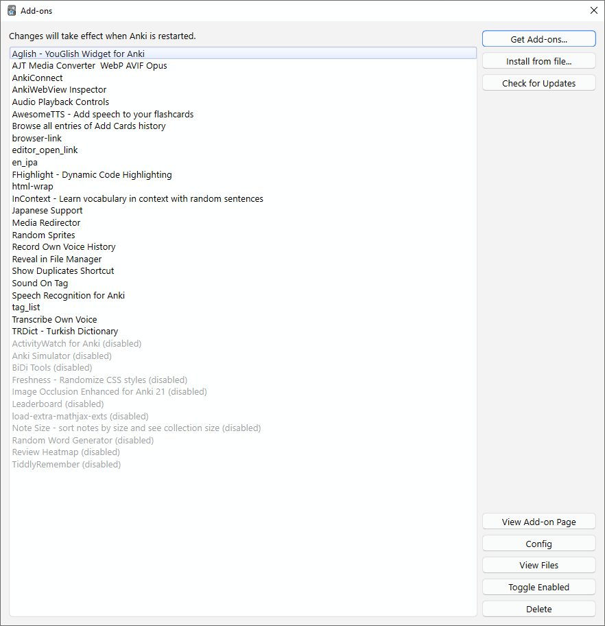605x626 pixels.
Task: Select Reveal in File Manager
Action: [243, 259]
